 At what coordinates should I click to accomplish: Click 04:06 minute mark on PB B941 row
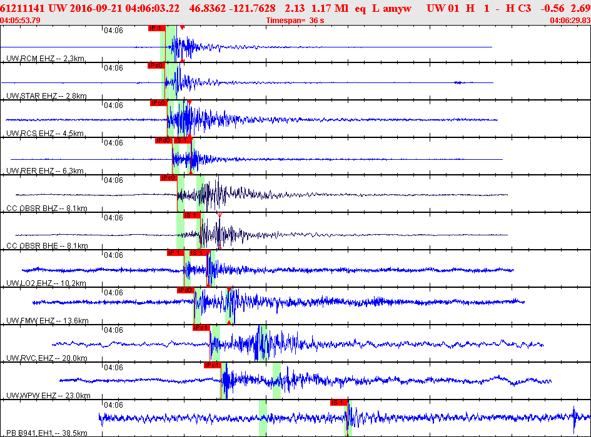[x=113, y=405]
